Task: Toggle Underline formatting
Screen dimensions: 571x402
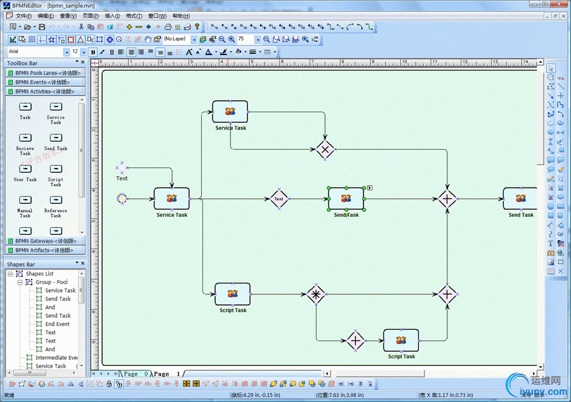Action: pos(112,52)
